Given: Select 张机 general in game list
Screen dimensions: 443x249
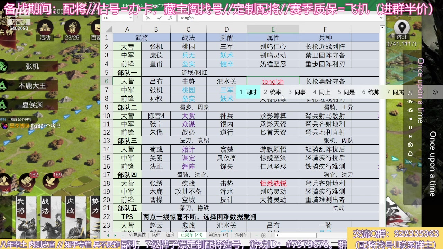Looking at the screenshot, I should 32,66.
